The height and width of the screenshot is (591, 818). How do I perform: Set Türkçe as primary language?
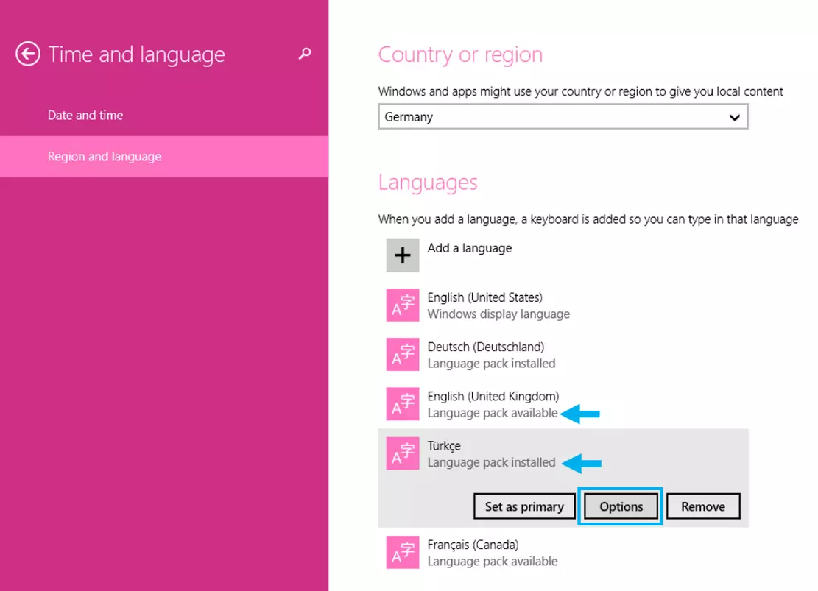pyautogui.click(x=524, y=506)
